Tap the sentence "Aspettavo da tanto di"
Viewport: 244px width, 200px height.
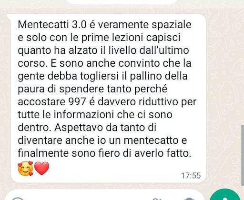pos(105,128)
